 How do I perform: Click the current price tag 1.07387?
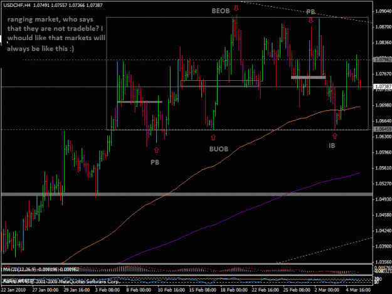(x=382, y=87)
